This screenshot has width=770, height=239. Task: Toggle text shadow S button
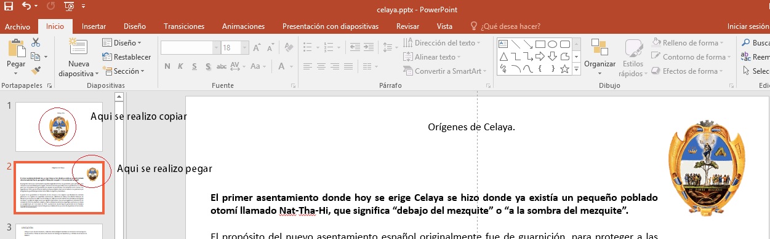(208, 66)
